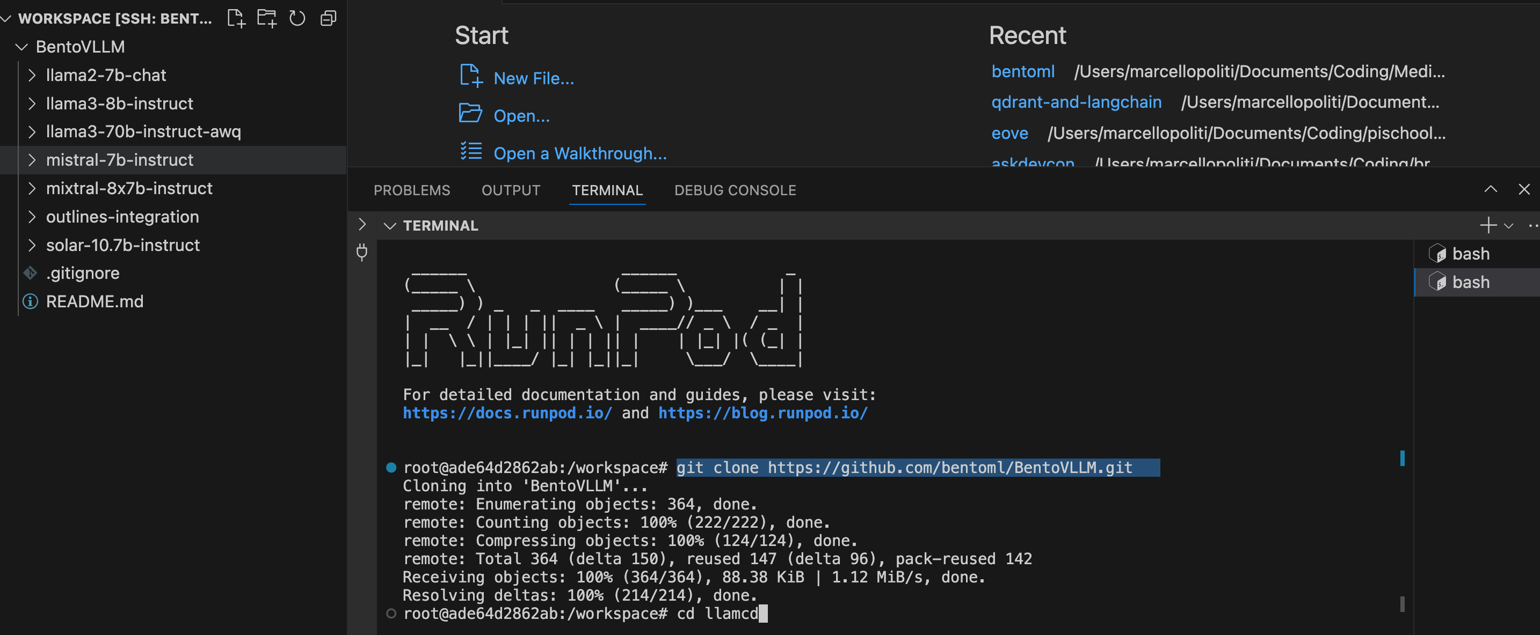
Task: Maximize the panel with the up chevron
Action: pos(1491,189)
